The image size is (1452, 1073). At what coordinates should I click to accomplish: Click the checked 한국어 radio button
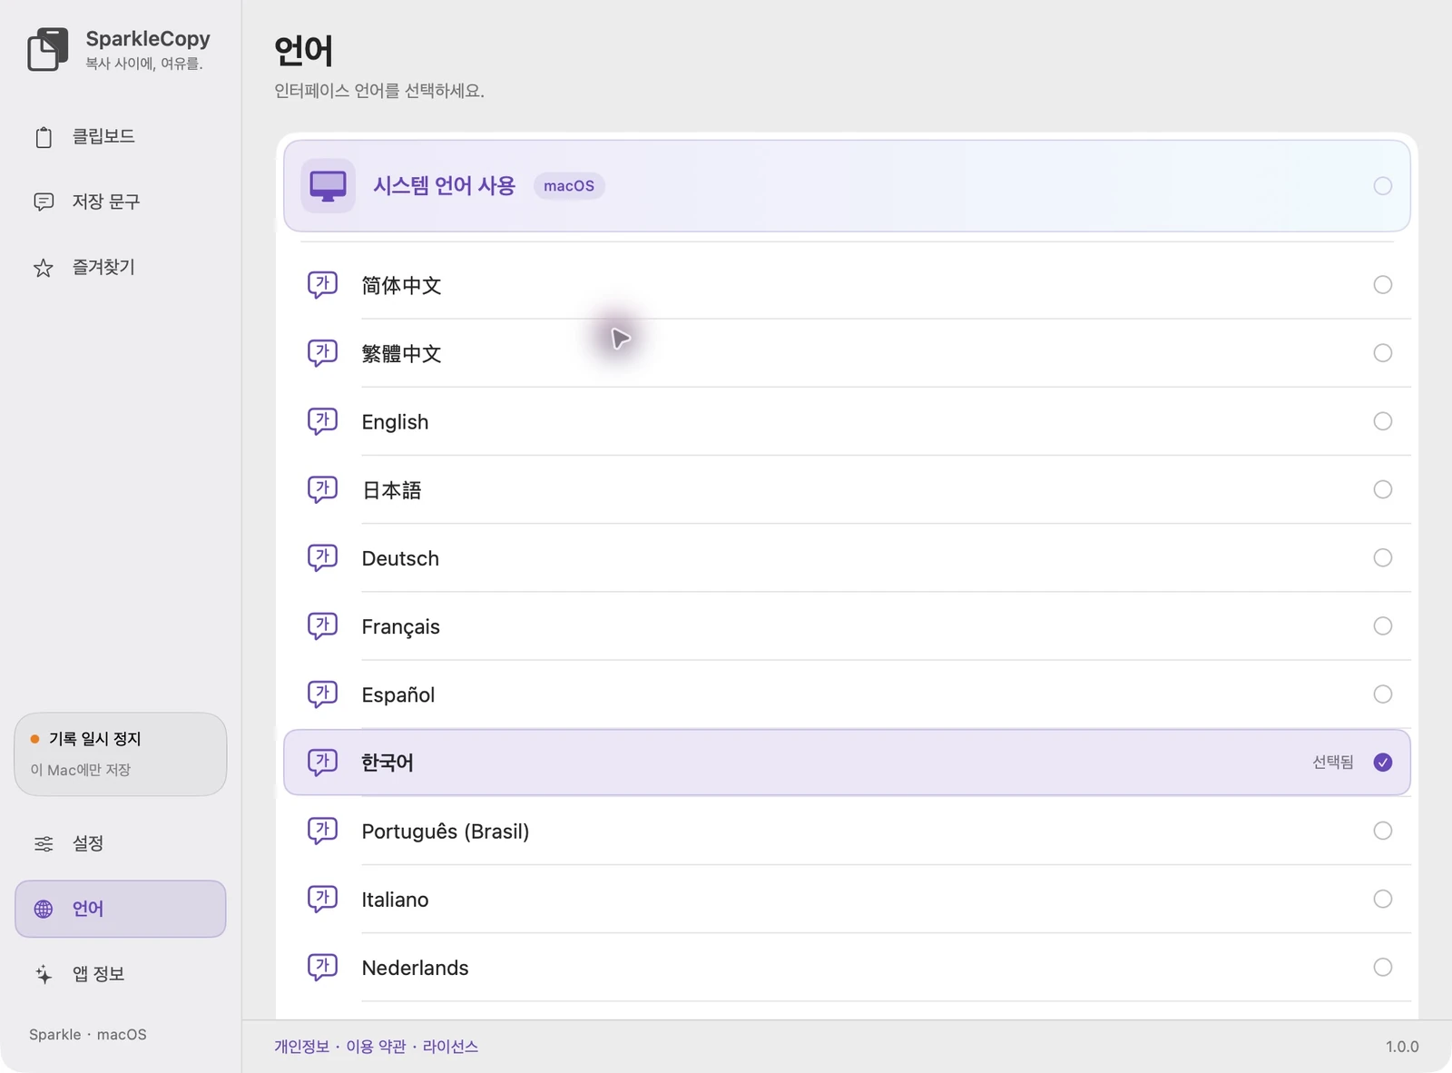[x=1382, y=763]
